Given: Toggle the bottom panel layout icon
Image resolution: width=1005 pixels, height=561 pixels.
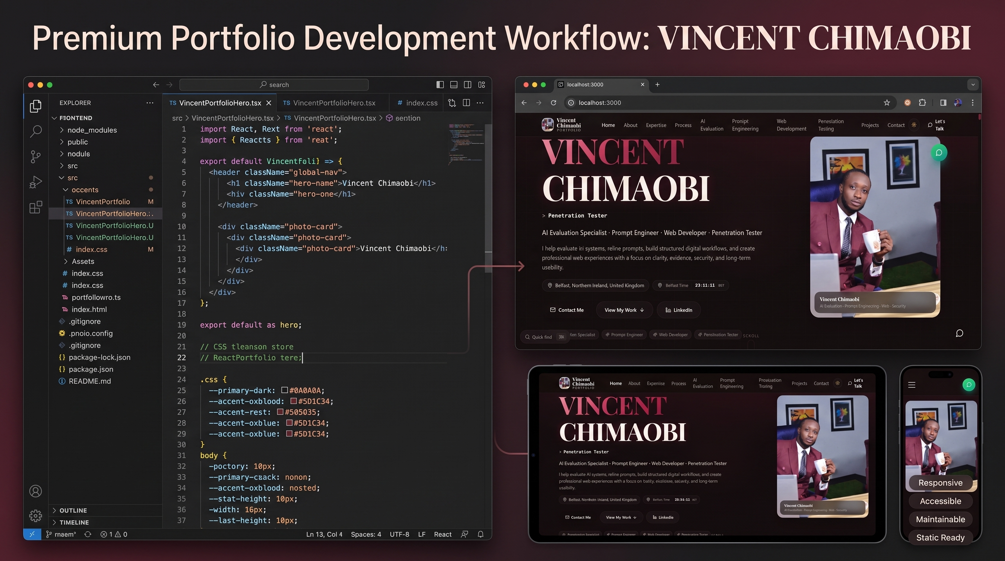Looking at the screenshot, I should pyautogui.click(x=454, y=85).
